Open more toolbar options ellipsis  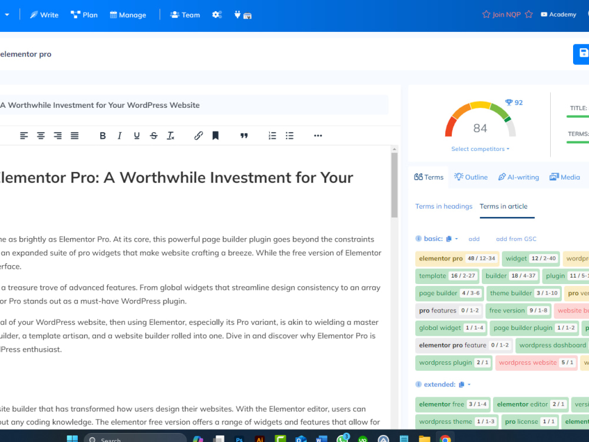click(318, 136)
